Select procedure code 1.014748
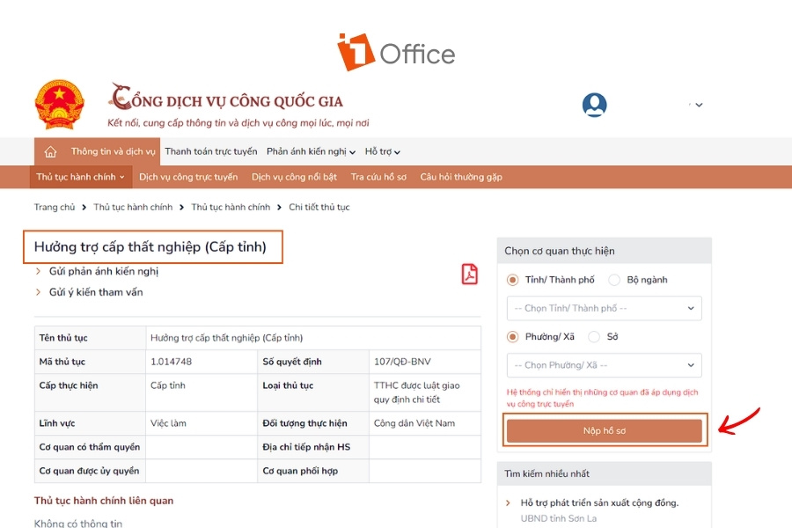 point(172,362)
